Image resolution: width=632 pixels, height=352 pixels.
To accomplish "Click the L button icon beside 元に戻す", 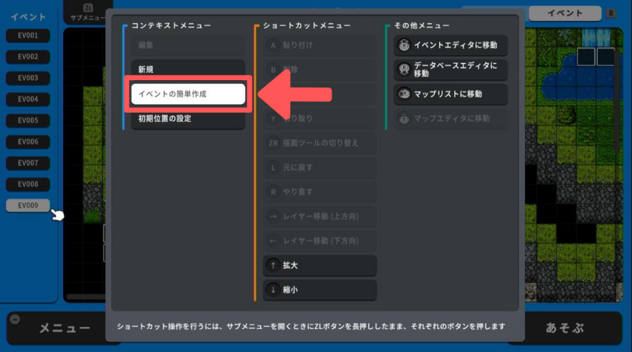I will click(274, 168).
